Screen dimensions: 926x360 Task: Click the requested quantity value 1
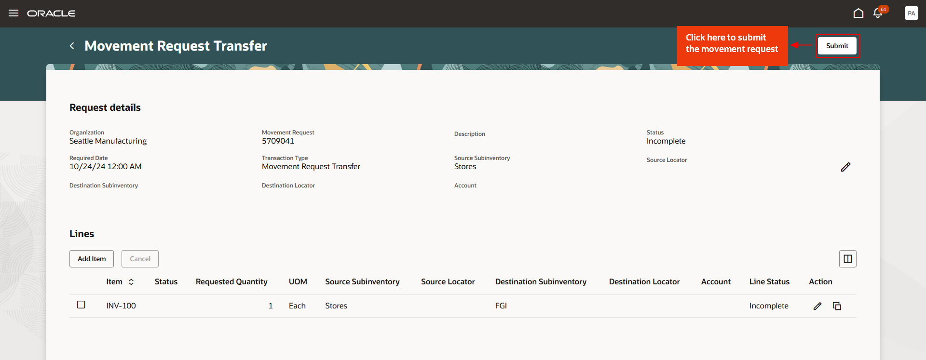coord(271,306)
